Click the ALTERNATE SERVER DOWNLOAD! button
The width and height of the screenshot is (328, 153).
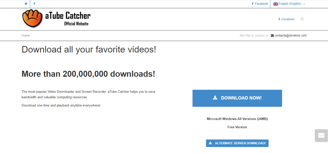tap(237, 143)
